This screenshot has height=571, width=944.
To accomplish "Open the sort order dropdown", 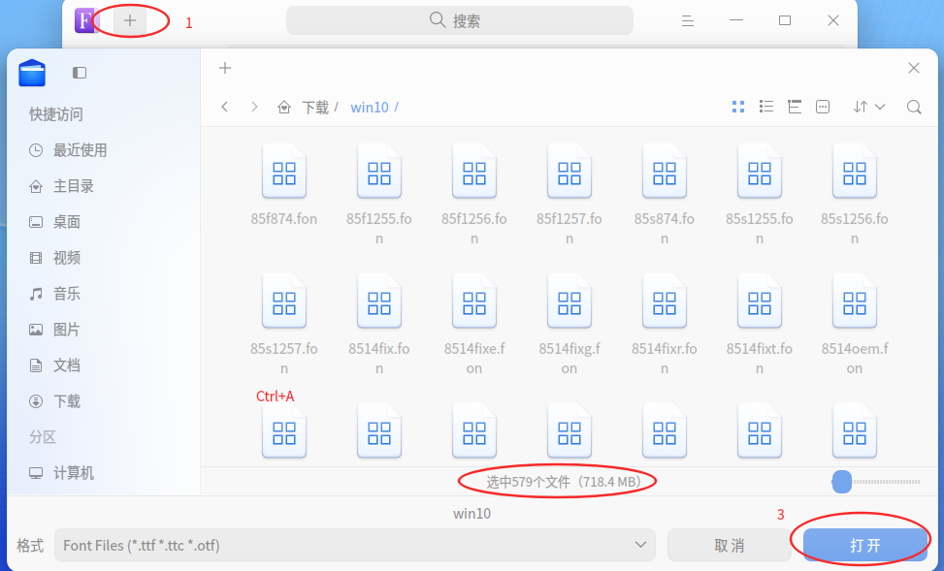I will (868, 107).
